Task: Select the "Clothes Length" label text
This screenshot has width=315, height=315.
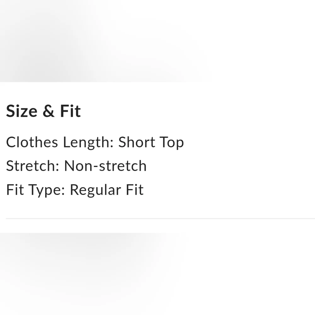Action: 59,142
